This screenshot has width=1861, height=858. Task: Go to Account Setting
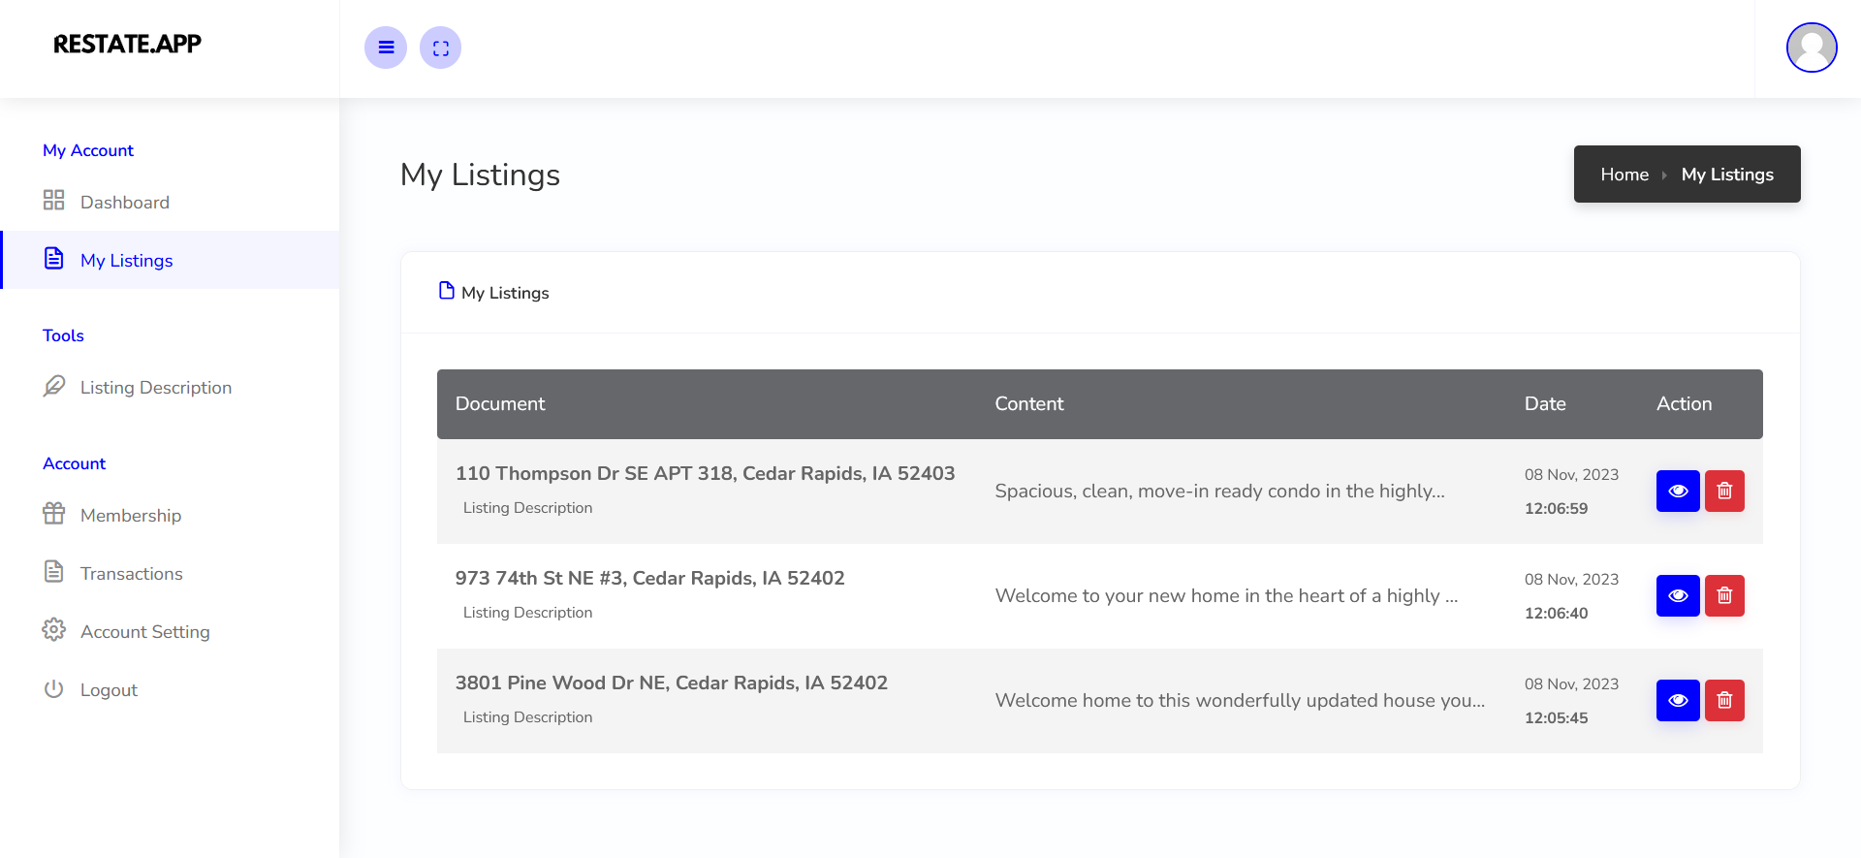[144, 632]
